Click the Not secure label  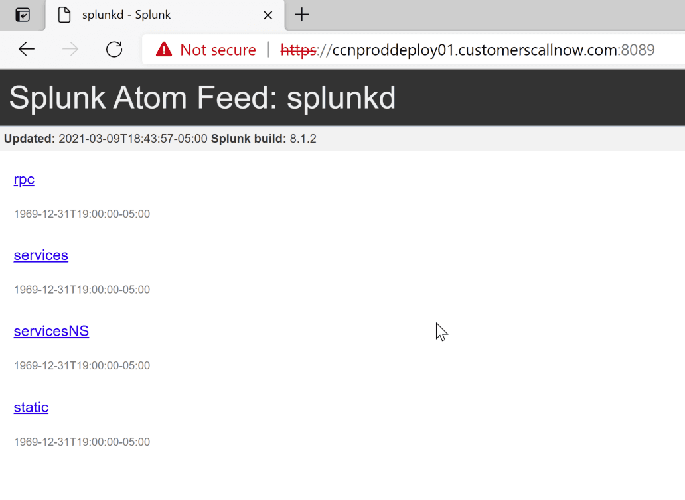tap(218, 50)
